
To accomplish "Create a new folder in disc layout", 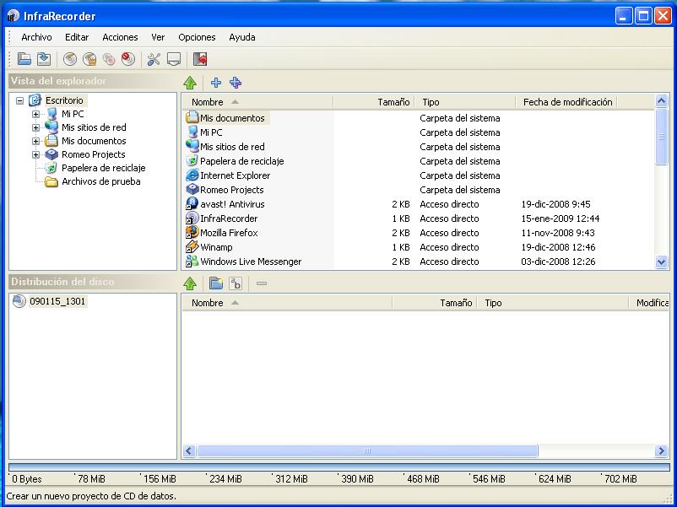I will pos(216,283).
